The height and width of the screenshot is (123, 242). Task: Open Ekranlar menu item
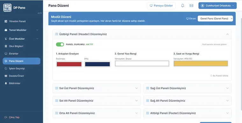(x=21, y=54)
